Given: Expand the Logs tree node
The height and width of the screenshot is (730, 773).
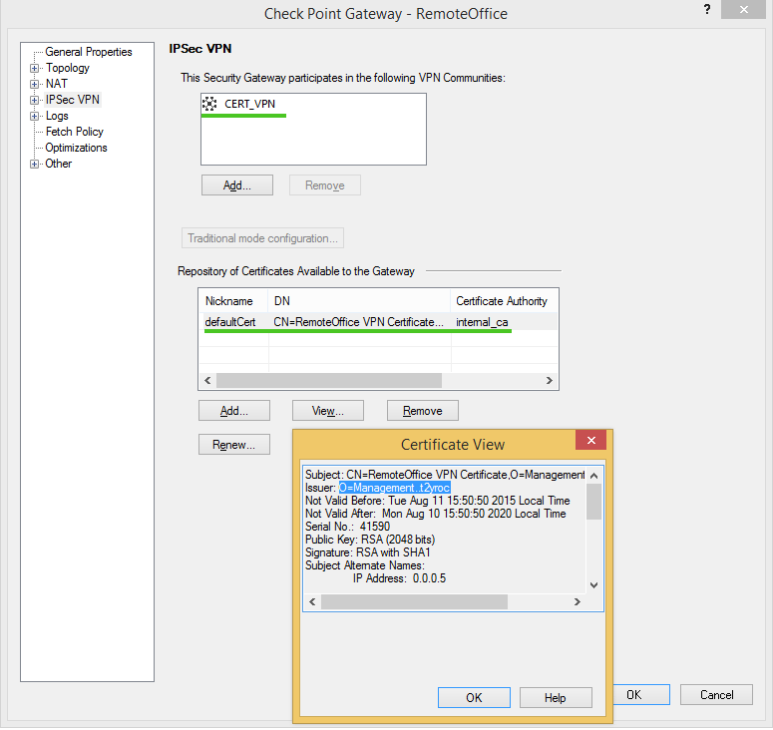Looking at the screenshot, I should point(34,117).
